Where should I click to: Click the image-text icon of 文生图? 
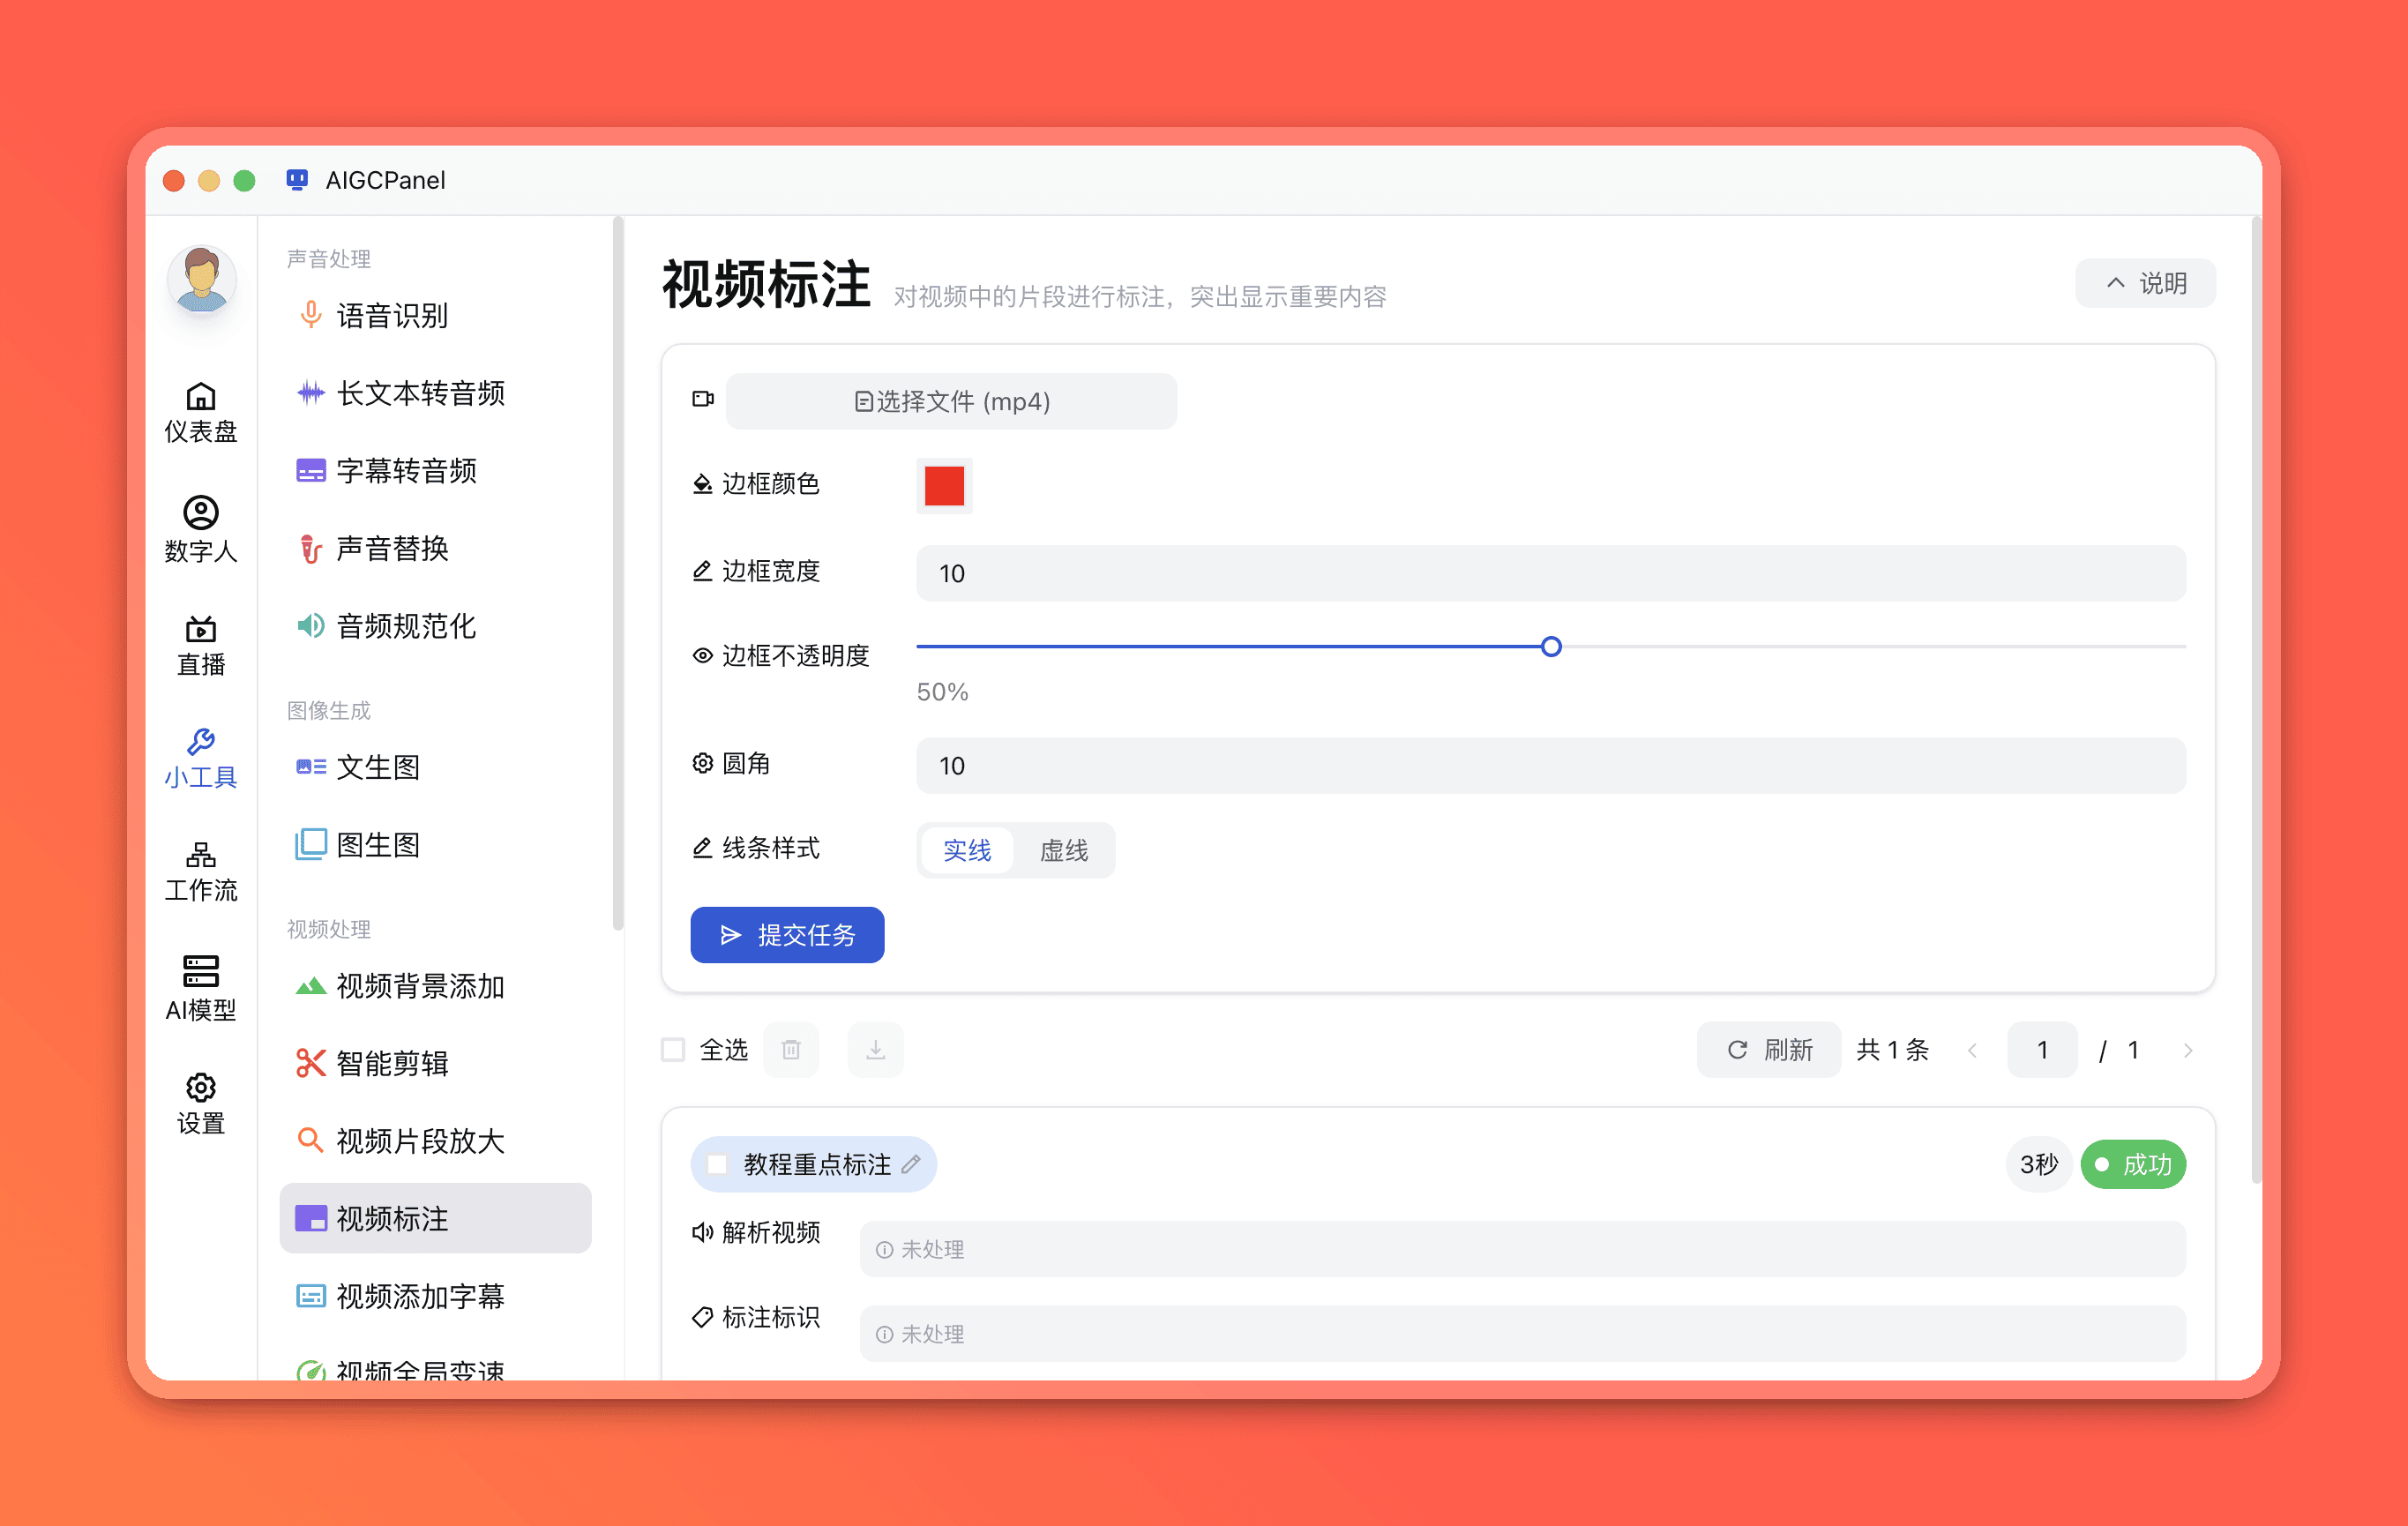pyautogui.click(x=311, y=767)
